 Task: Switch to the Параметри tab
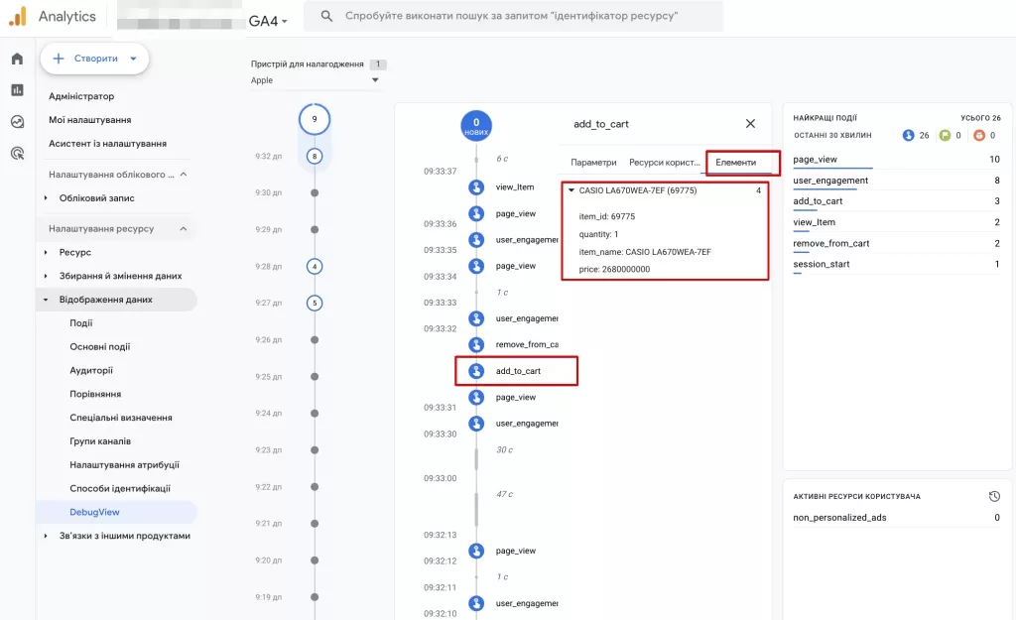(x=593, y=163)
